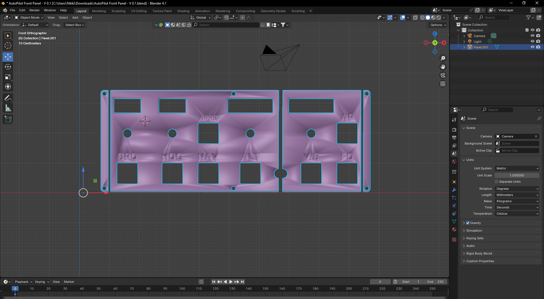Image resolution: width=544 pixels, height=299 pixels.
Task: Hide Camera in viewport
Action: (x=532, y=36)
